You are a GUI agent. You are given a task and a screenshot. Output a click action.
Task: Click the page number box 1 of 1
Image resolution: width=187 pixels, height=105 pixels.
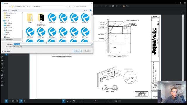pos(95,101)
